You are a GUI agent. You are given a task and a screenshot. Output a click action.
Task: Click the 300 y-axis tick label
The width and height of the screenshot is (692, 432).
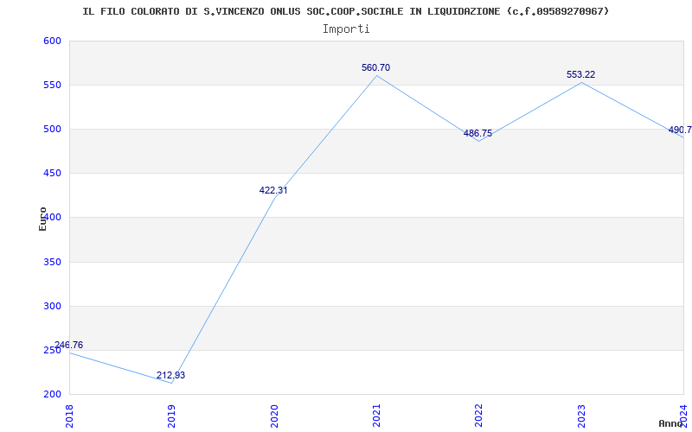[52, 307]
